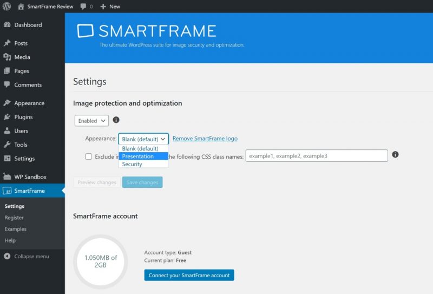Click Save changes button

142,182
